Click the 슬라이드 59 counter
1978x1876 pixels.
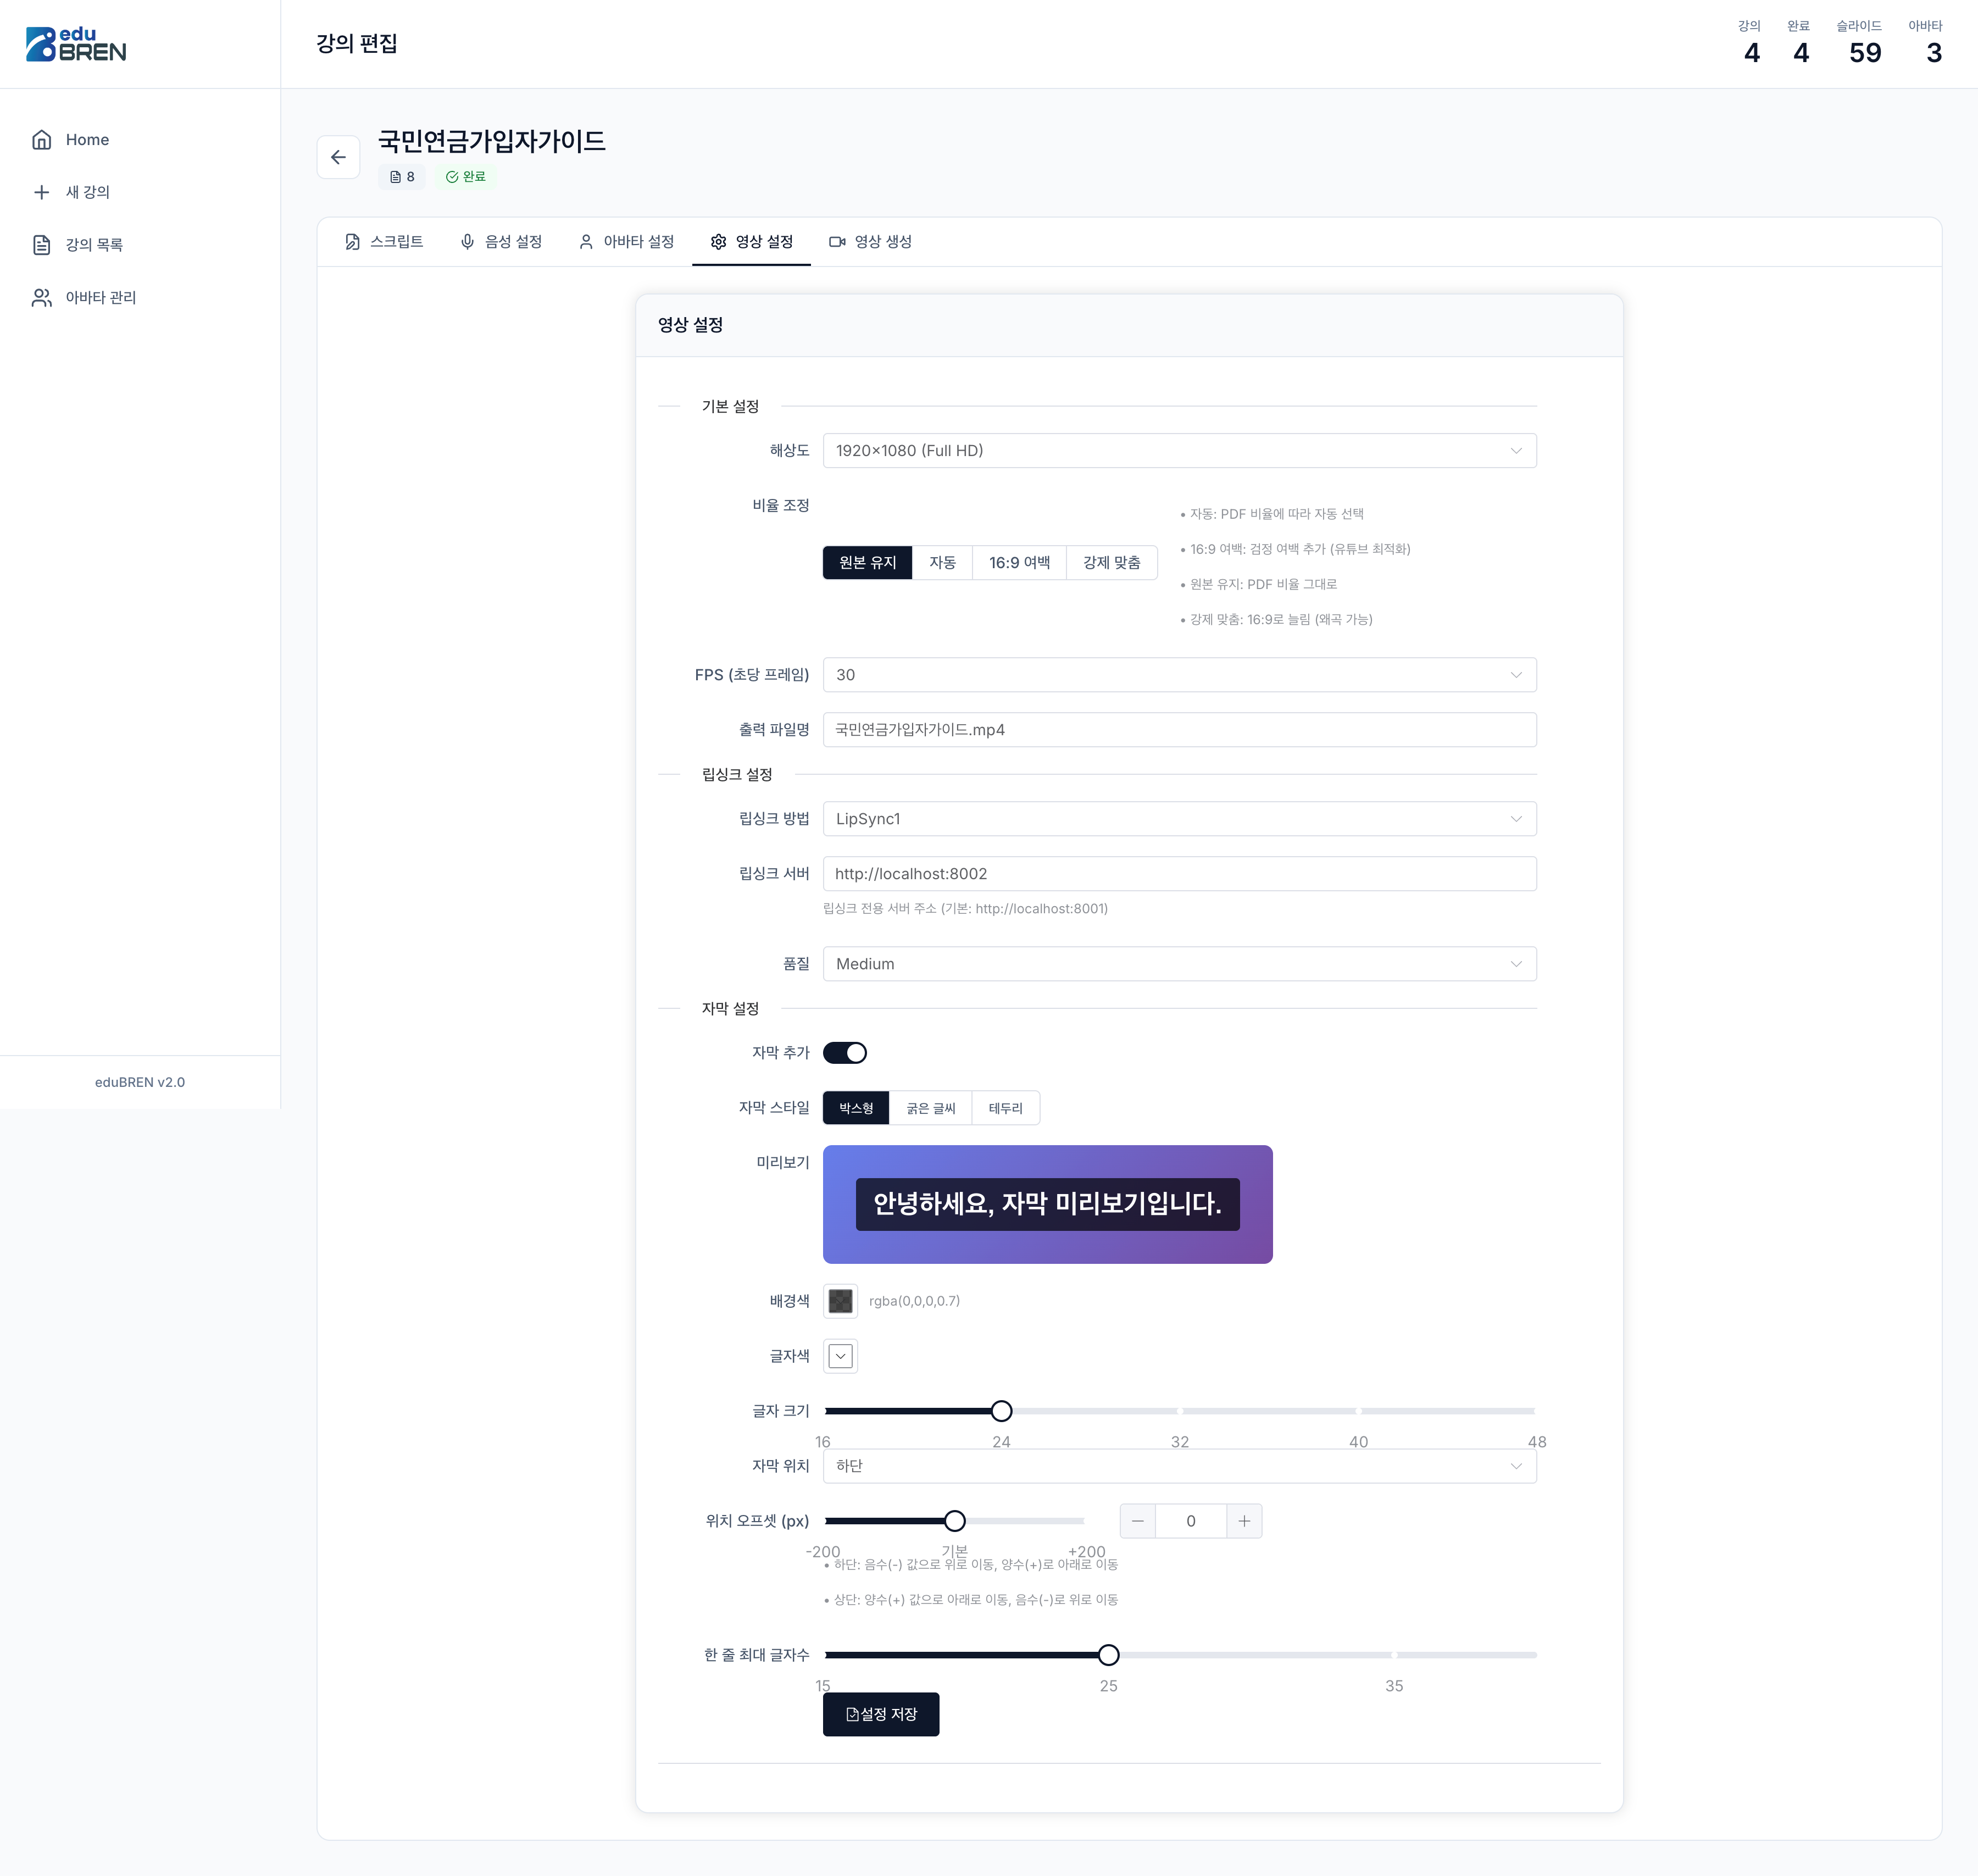[x=1859, y=44]
